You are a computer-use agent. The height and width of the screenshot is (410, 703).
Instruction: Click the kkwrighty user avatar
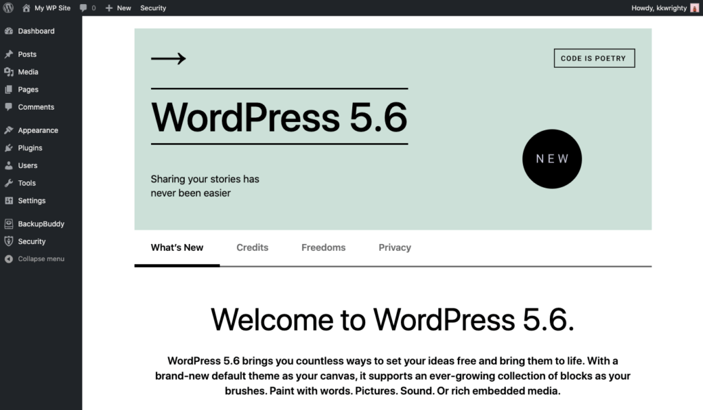pos(694,8)
